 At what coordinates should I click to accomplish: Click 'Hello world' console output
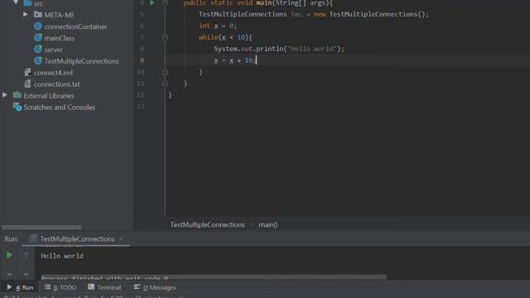point(62,256)
